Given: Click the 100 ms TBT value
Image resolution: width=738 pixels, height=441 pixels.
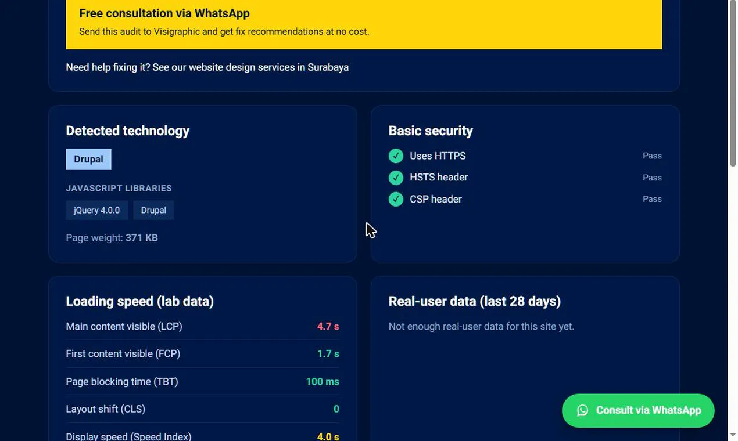Looking at the screenshot, I should 323,381.
